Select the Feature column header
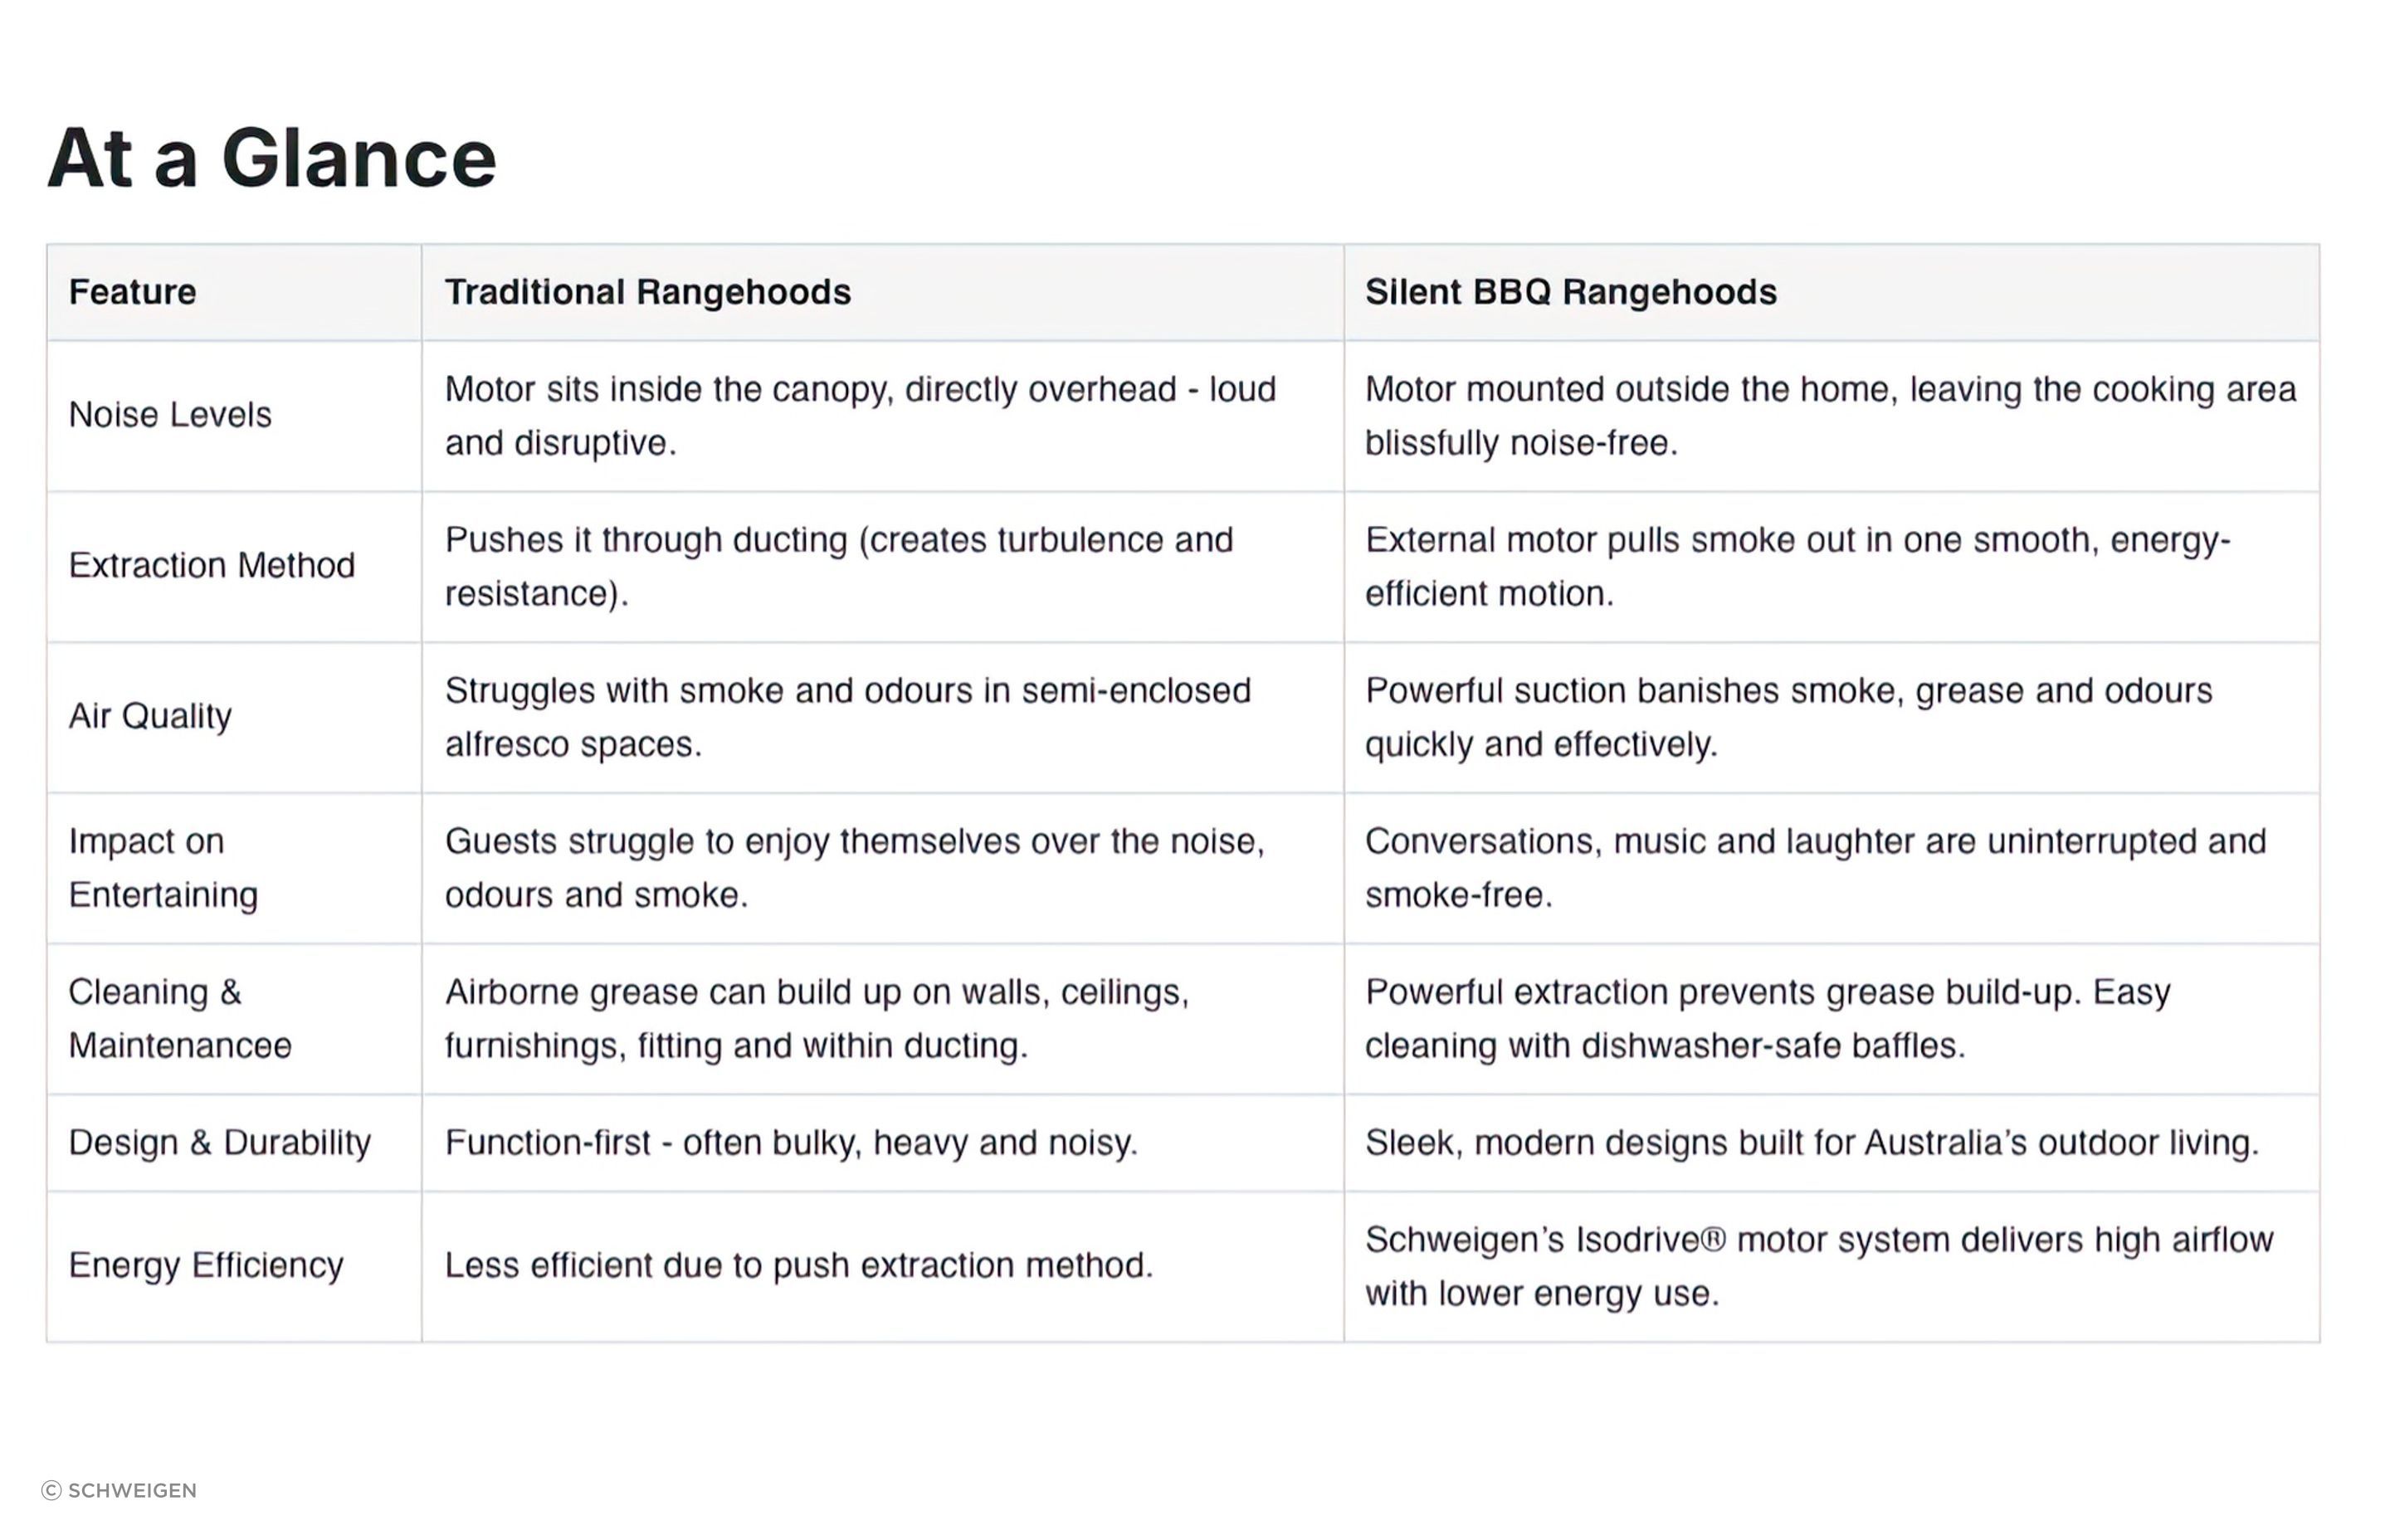The width and height of the screenshot is (2390, 1540). (x=132, y=292)
